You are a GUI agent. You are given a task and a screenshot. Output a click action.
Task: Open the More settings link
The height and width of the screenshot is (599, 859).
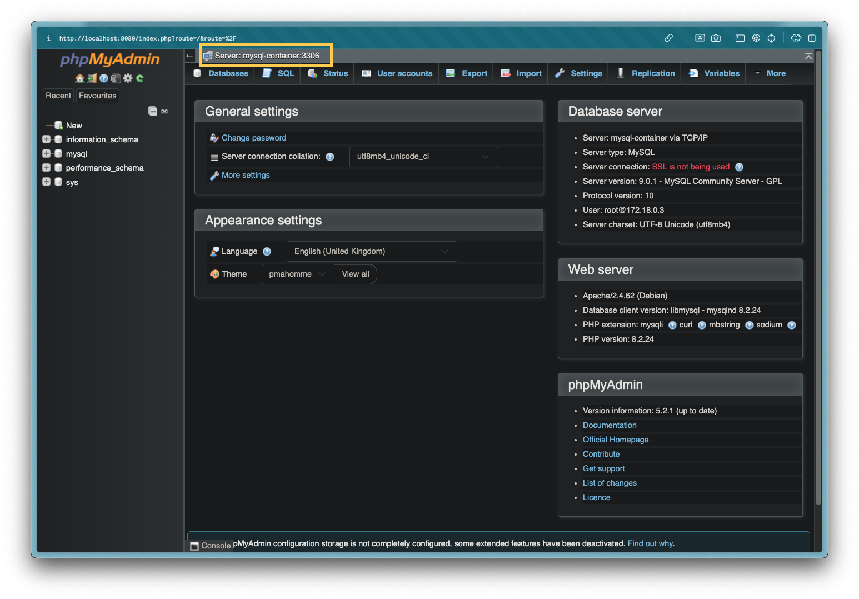(246, 175)
